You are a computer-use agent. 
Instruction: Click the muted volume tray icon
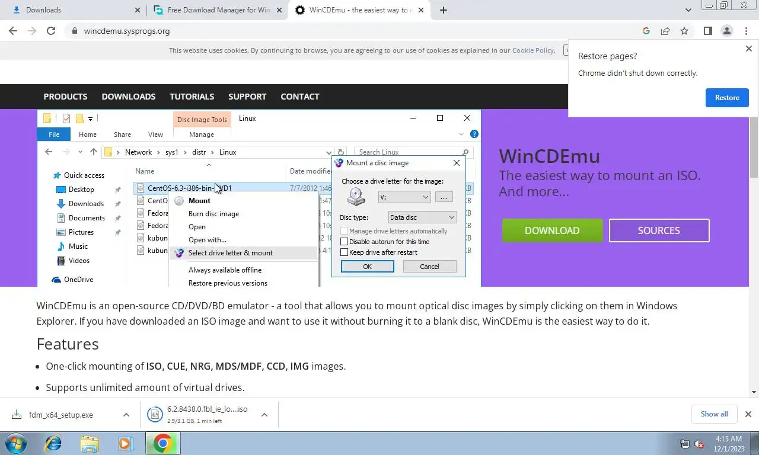pyautogui.click(x=700, y=444)
